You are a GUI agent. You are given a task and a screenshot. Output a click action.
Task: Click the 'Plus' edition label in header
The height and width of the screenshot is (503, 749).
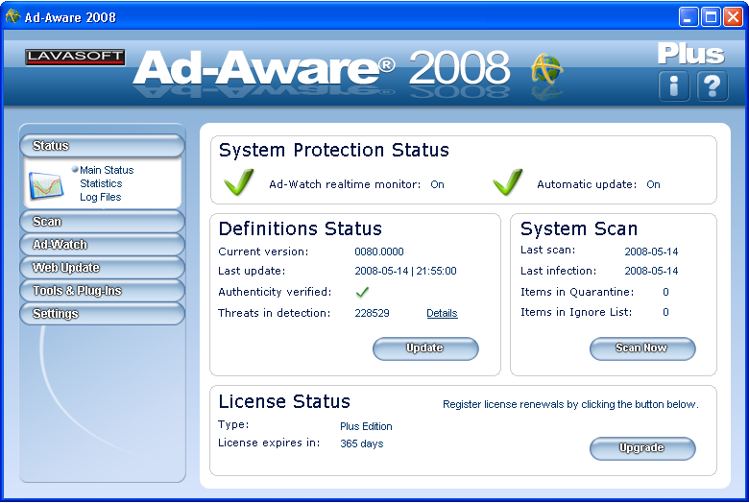(691, 54)
